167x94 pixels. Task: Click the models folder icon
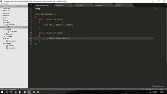click(7, 34)
